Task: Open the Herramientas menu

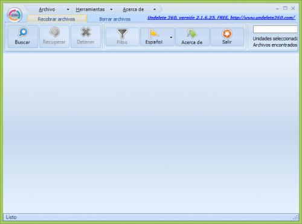Action: tap(90, 10)
